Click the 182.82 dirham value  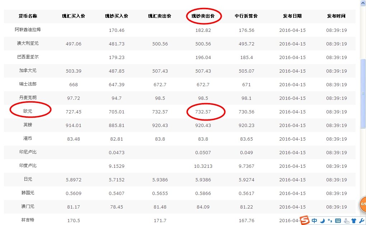pyautogui.click(x=203, y=30)
